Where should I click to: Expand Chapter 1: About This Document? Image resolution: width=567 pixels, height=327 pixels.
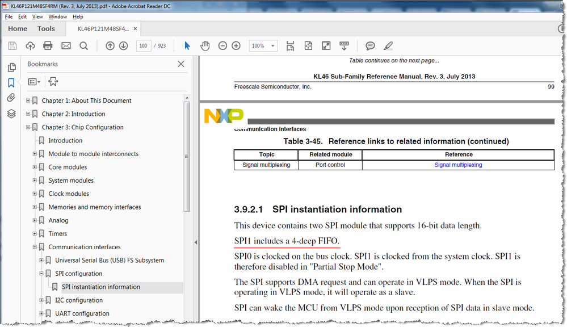[28, 100]
